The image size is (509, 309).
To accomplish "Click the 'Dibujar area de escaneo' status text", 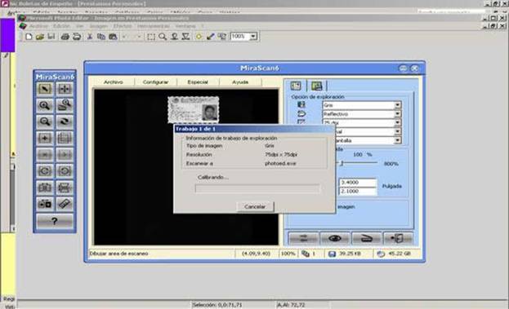I will click(118, 254).
